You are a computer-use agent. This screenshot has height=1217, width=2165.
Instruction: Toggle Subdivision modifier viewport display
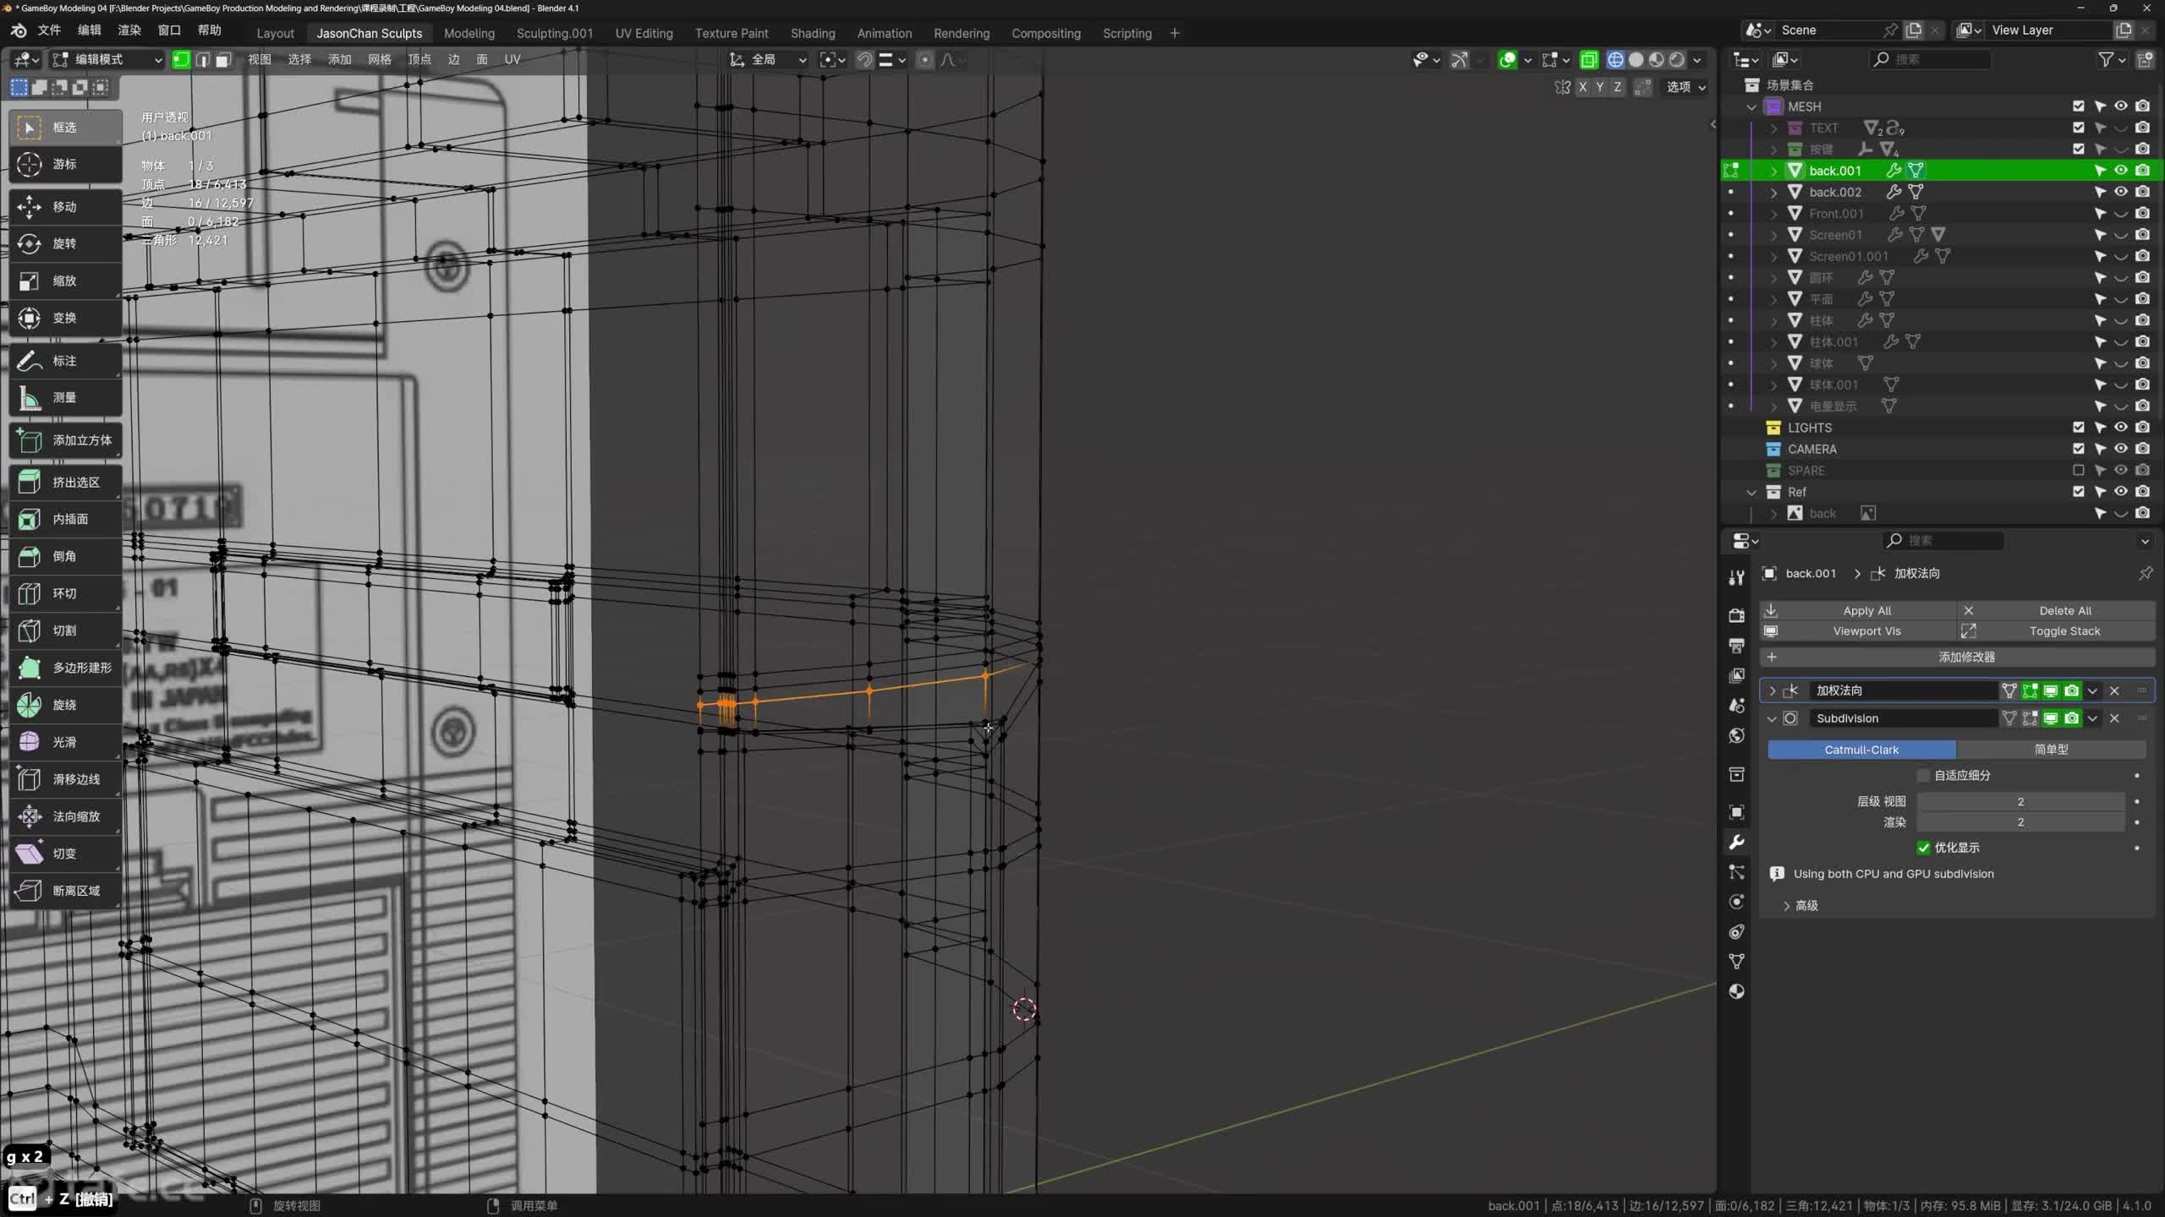tap(2051, 718)
